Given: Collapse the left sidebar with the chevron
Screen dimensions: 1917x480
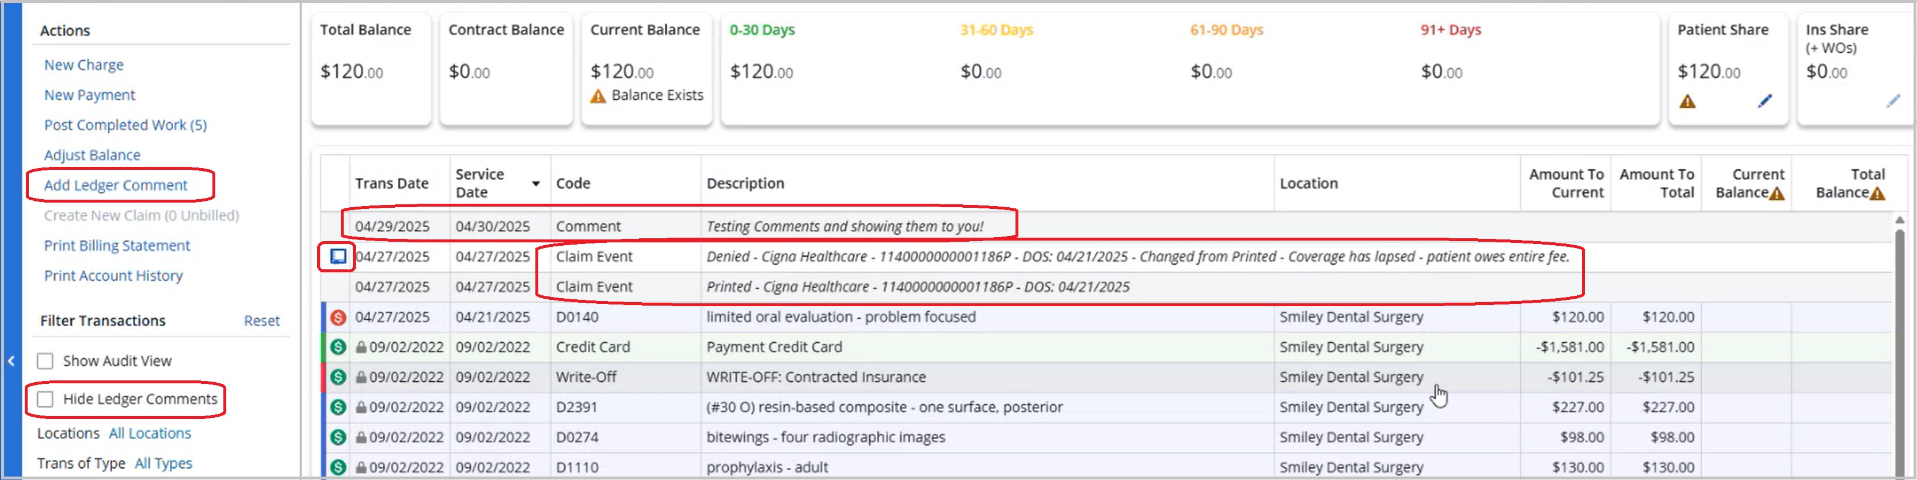Looking at the screenshot, I should (11, 361).
